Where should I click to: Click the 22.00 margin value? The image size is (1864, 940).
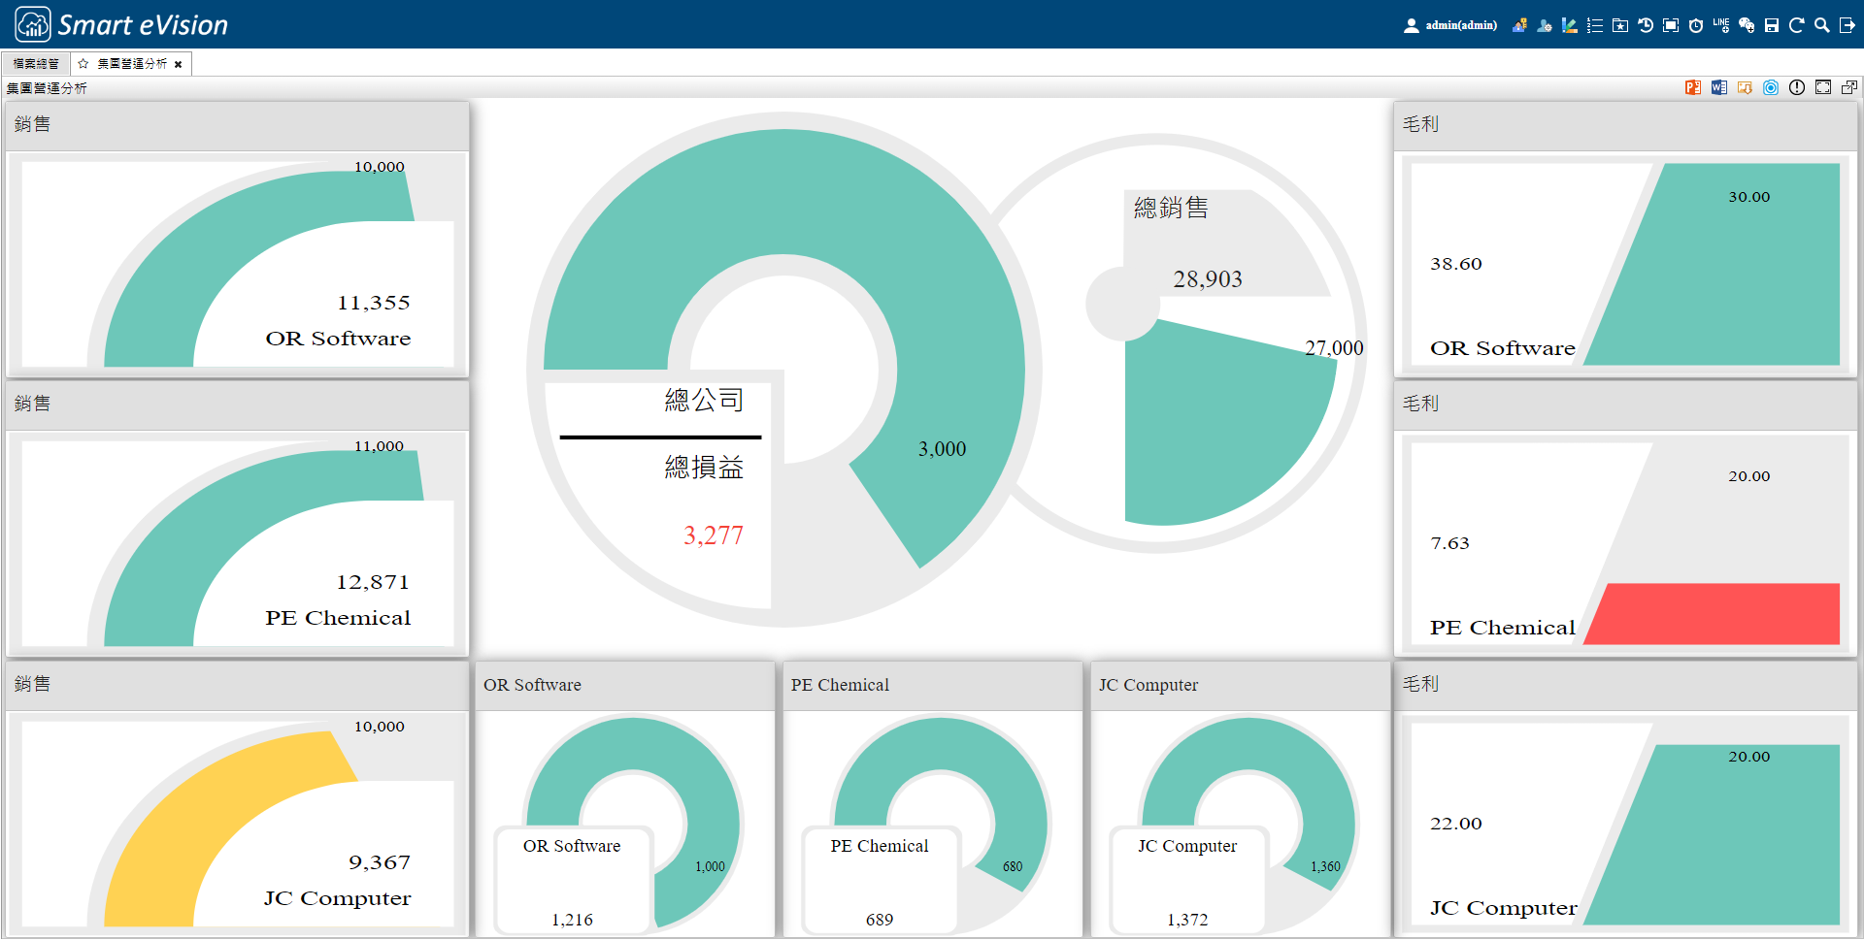pyautogui.click(x=1456, y=824)
